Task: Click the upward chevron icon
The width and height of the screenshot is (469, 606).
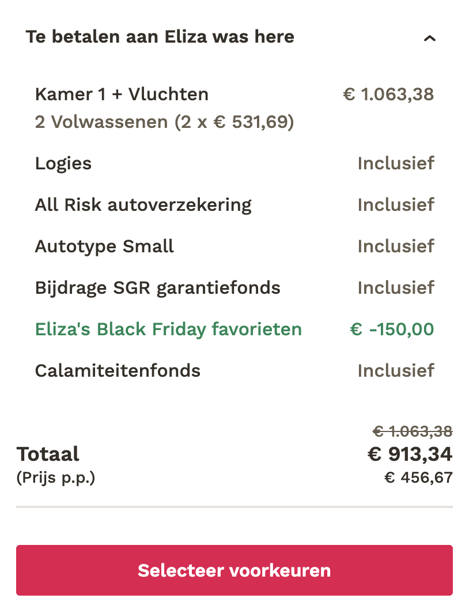Action: 431,38
